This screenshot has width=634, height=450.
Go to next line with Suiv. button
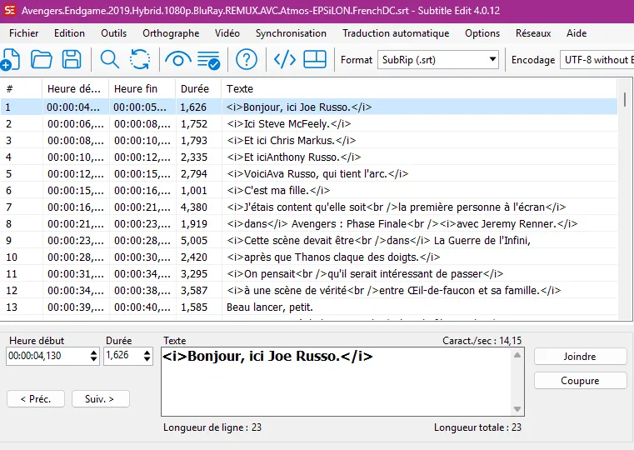point(100,398)
